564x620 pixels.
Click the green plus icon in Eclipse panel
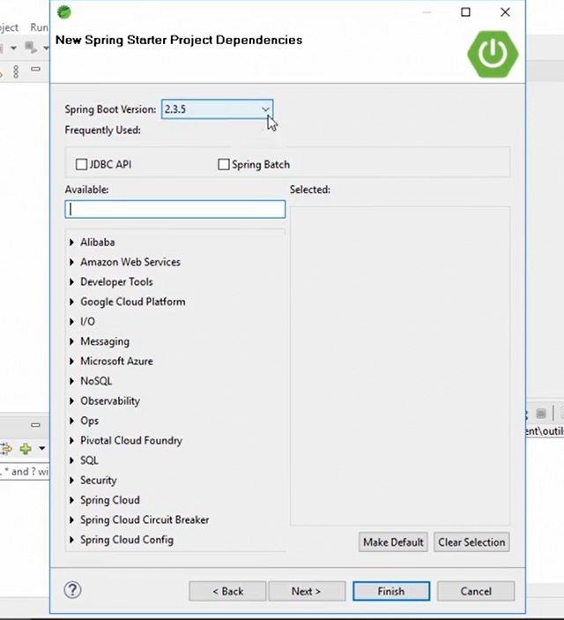[x=26, y=449]
